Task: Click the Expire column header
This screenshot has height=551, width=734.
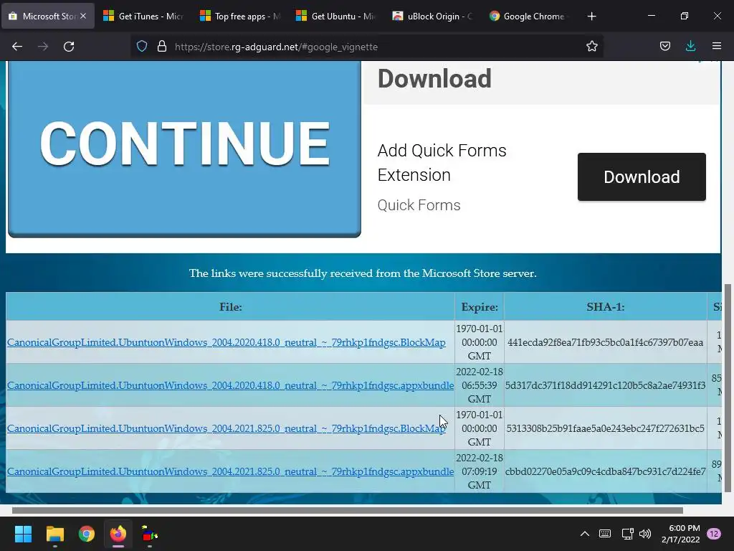Action: 480,307
